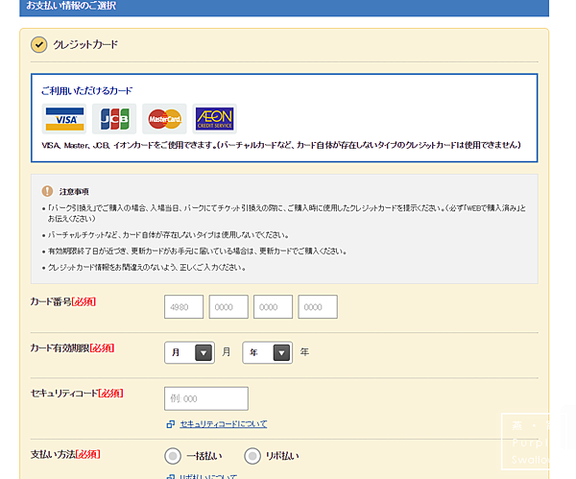
Task: Open the セキュリティコードについて link
Action: click(224, 424)
